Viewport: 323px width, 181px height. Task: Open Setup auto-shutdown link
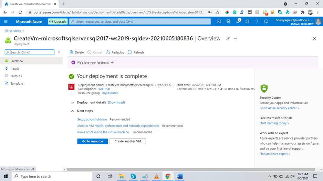[x=92, y=119]
